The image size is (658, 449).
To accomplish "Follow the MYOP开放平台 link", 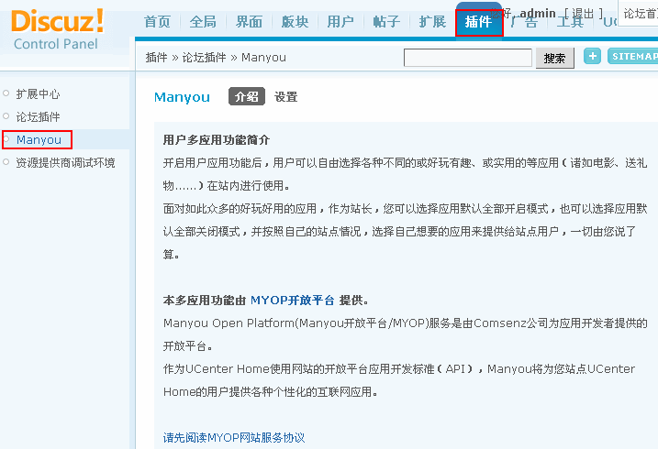I will [x=292, y=301].
